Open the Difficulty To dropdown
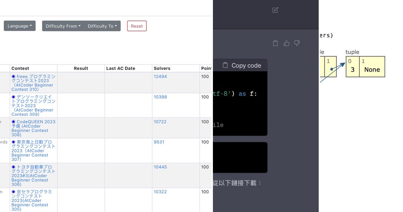This screenshot has height=212, width=403. (x=102, y=26)
